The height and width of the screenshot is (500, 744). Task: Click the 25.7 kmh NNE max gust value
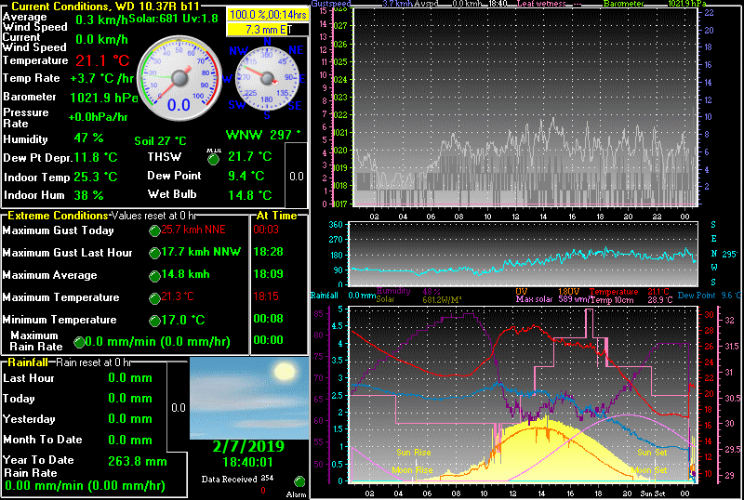click(193, 230)
